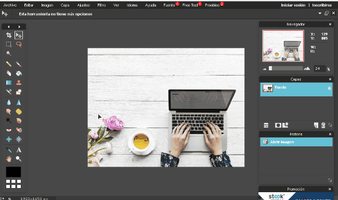Screen dimensions: 338x200
Task: Select the Color Replace tool
Action: (9, 92)
